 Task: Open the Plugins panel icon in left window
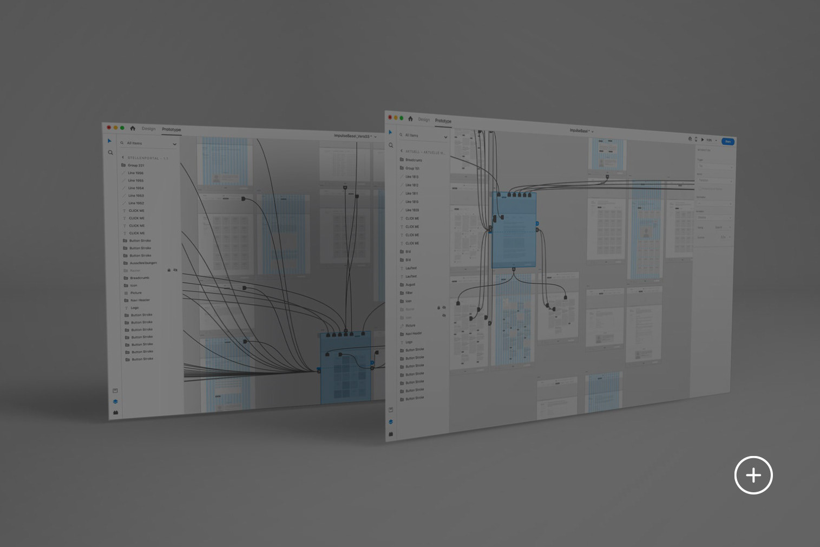coord(116,412)
